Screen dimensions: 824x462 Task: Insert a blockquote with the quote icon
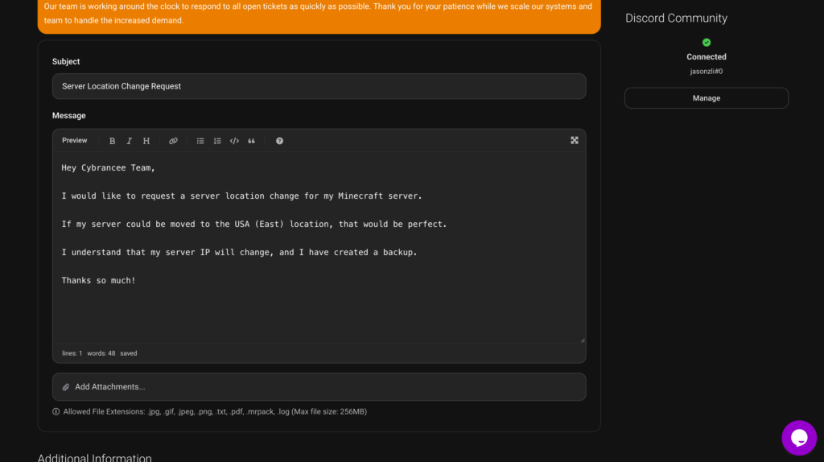tap(251, 141)
